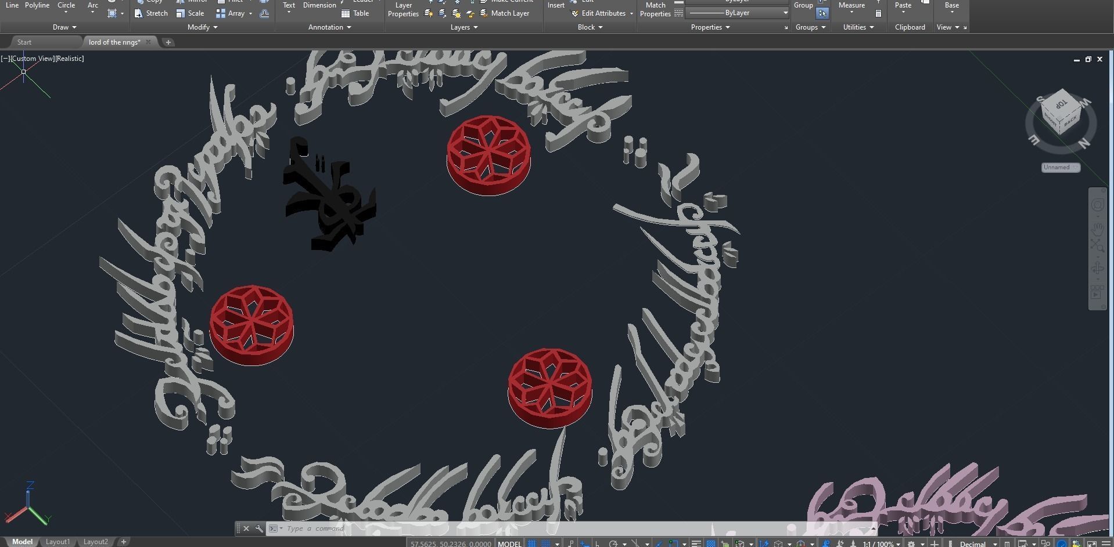Click the hatch/rectangle tool icon in Draw panel

coord(112,13)
